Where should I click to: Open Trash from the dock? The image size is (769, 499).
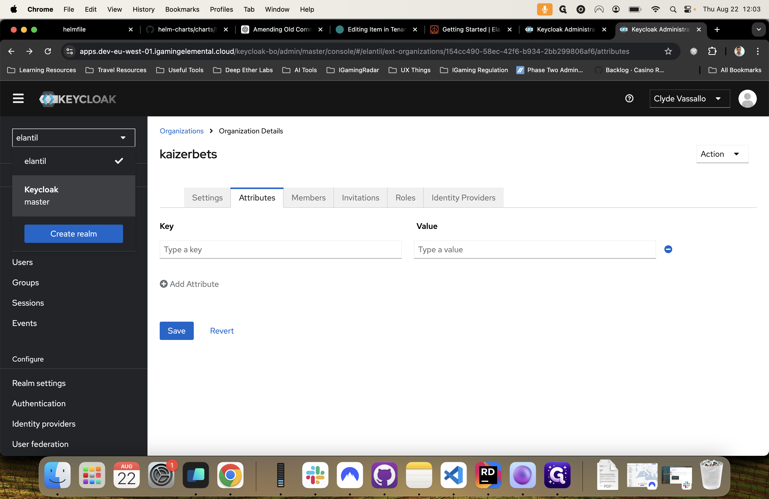(x=711, y=475)
